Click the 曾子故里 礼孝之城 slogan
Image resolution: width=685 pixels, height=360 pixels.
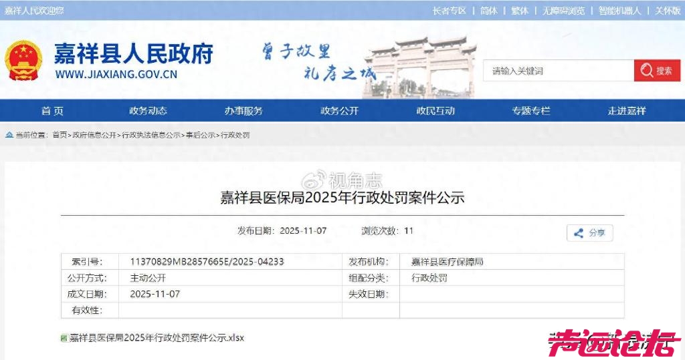coord(319,62)
